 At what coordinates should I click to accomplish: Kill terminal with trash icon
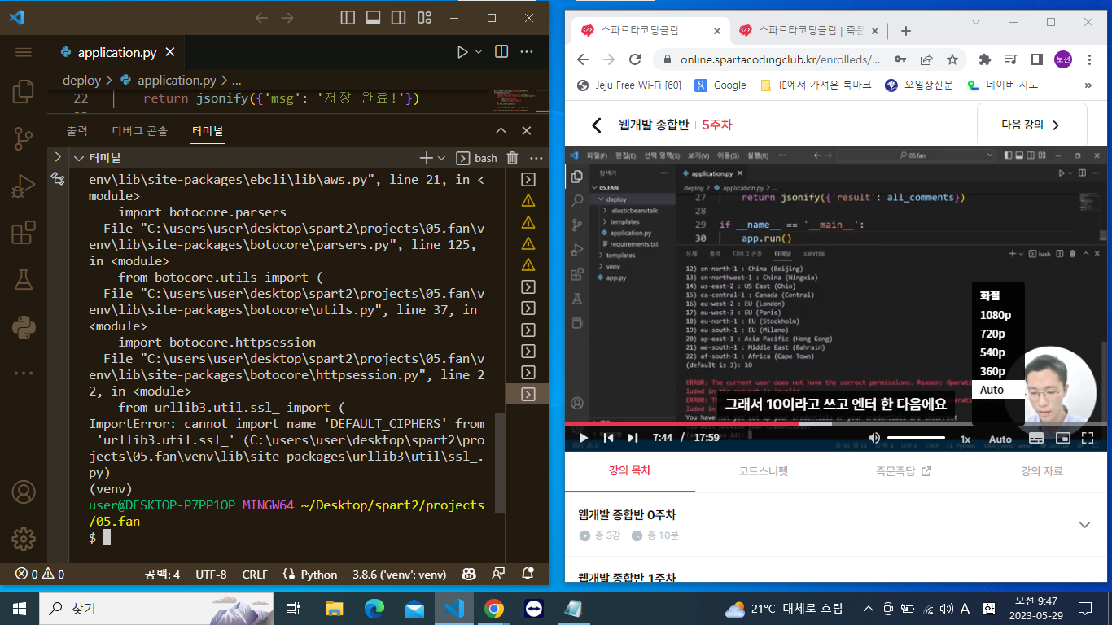click(x=512, y=158)
